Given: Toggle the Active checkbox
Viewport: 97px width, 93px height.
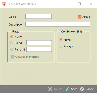Looking at the screenshot, I should tap(80, 17).
